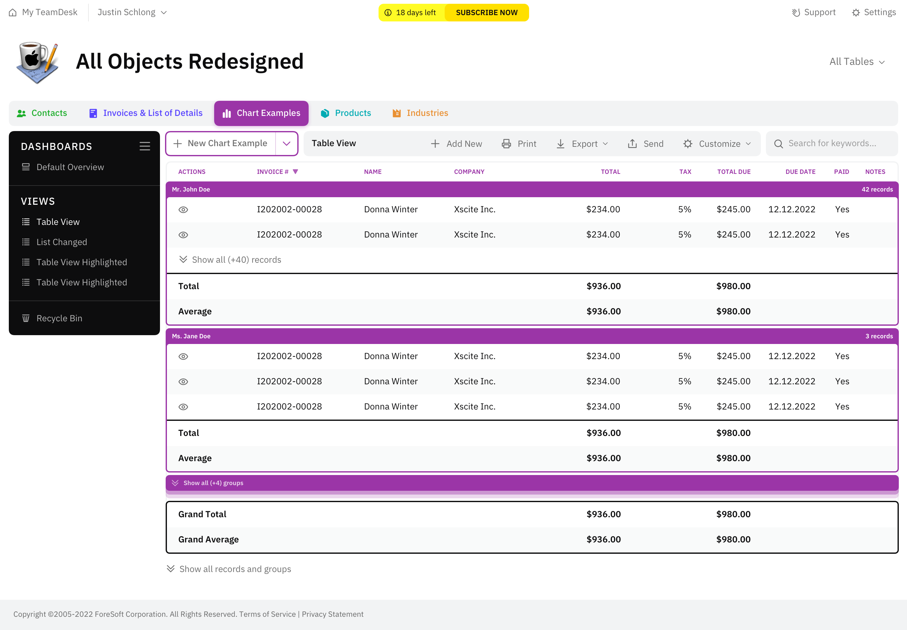Click the plus icon for Add New
The height and width of the screenshot is (630, 907).
click(435, 144)
